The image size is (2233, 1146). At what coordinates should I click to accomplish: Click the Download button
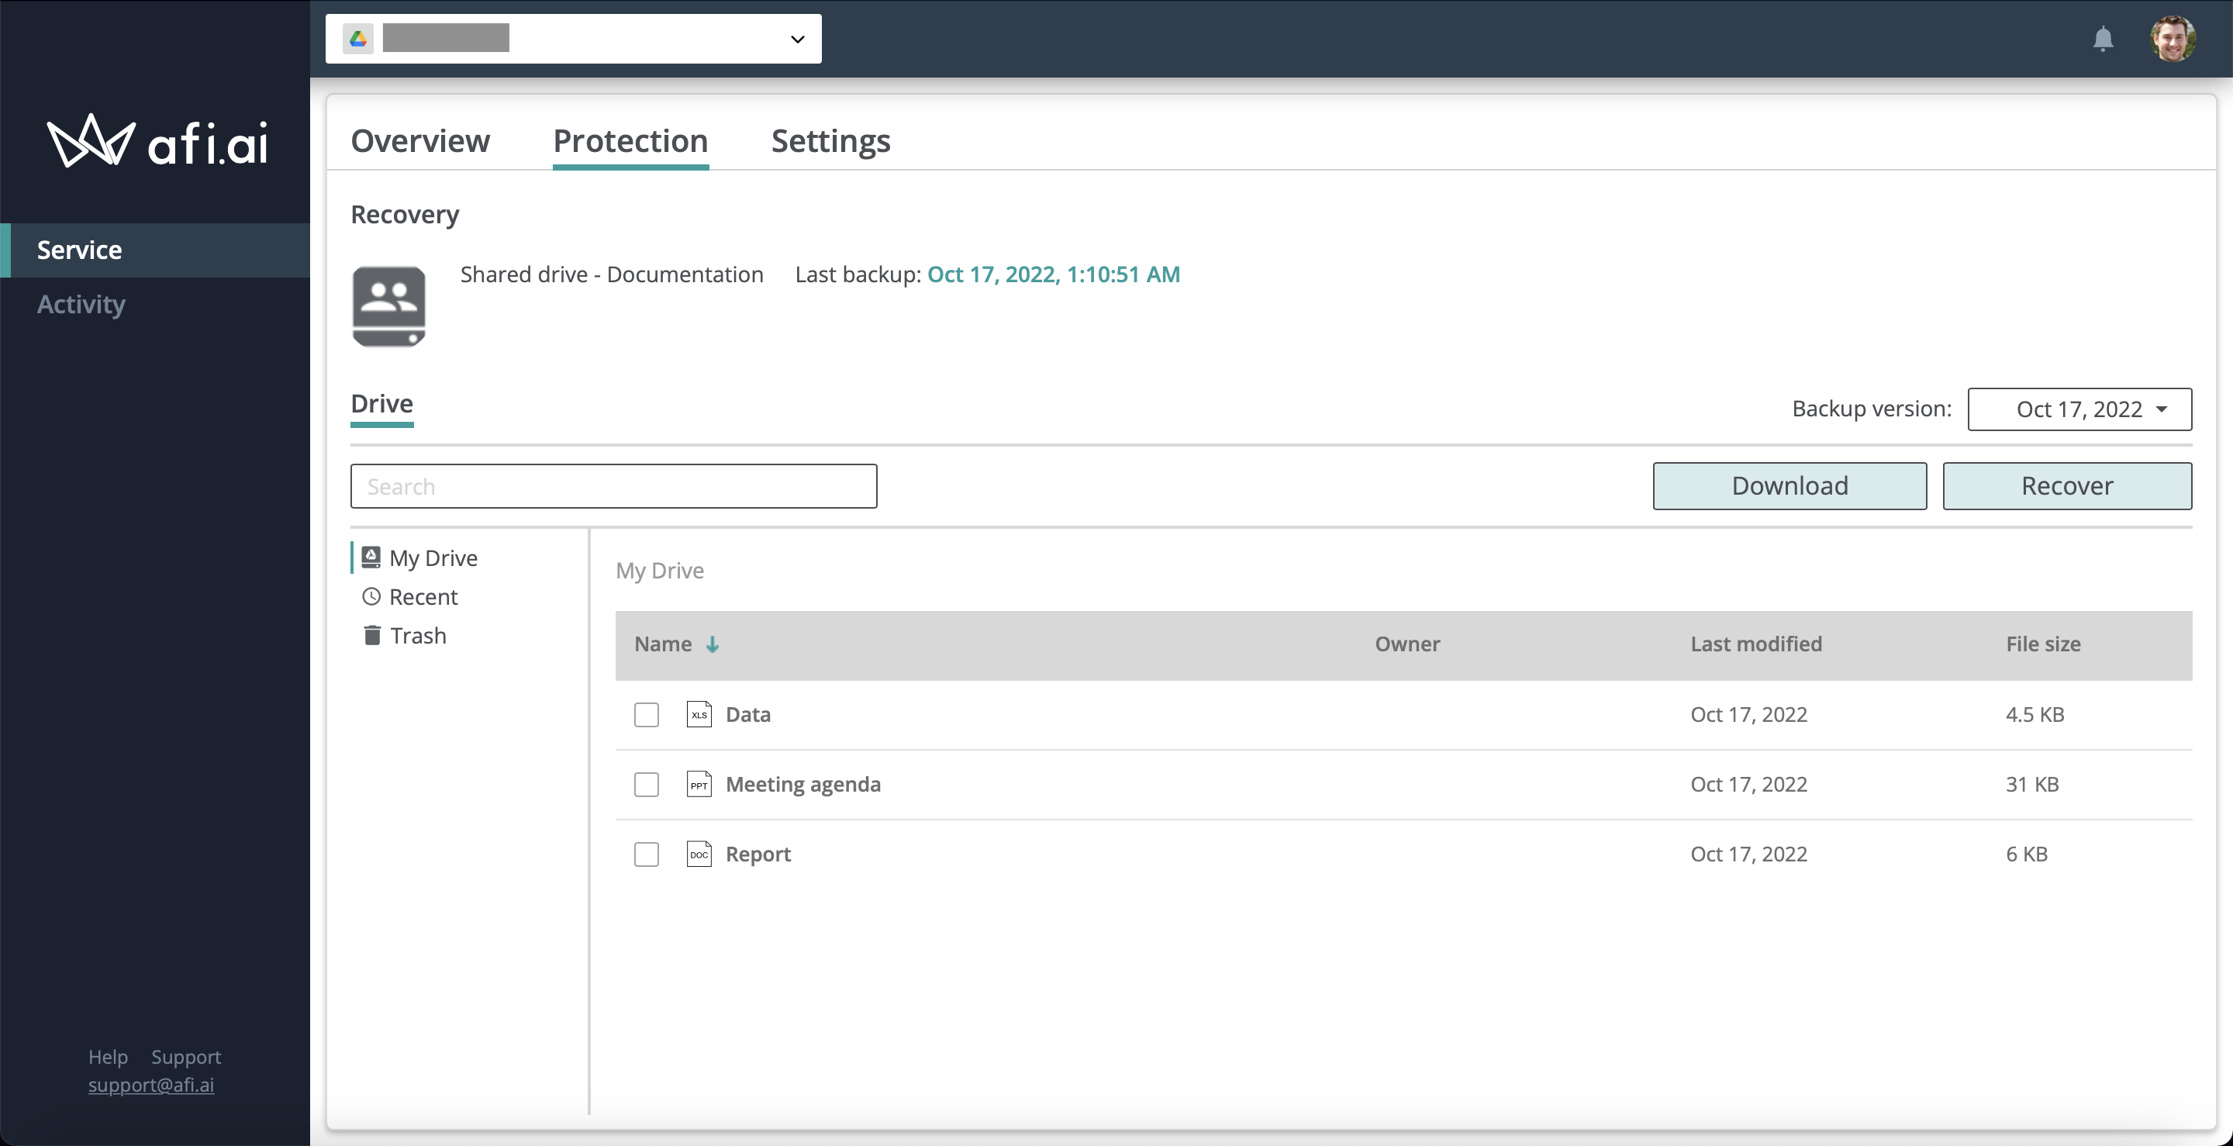[1790, 485]
